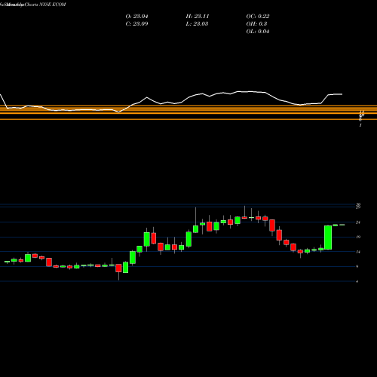Click the OH: 0.3 reading
This screenshot has width=377, height=377.
[x=256, y=24]
